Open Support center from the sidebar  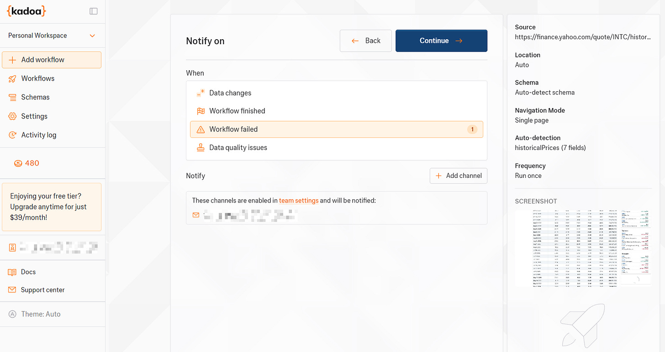point(42,290)
